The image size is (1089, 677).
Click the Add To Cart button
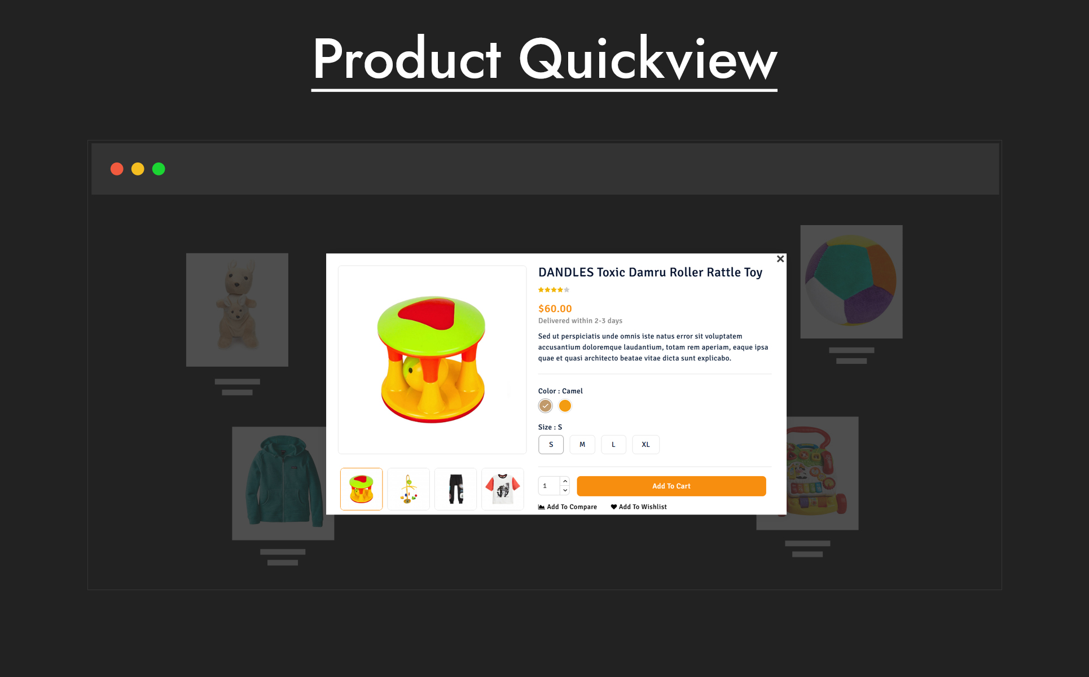coord(671,486)
